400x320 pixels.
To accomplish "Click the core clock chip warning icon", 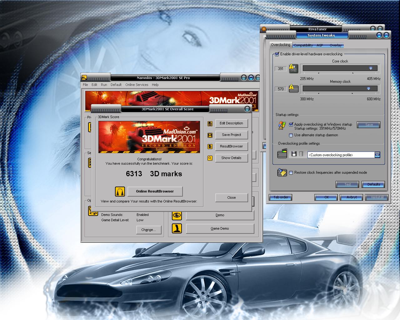I will 293,68.
